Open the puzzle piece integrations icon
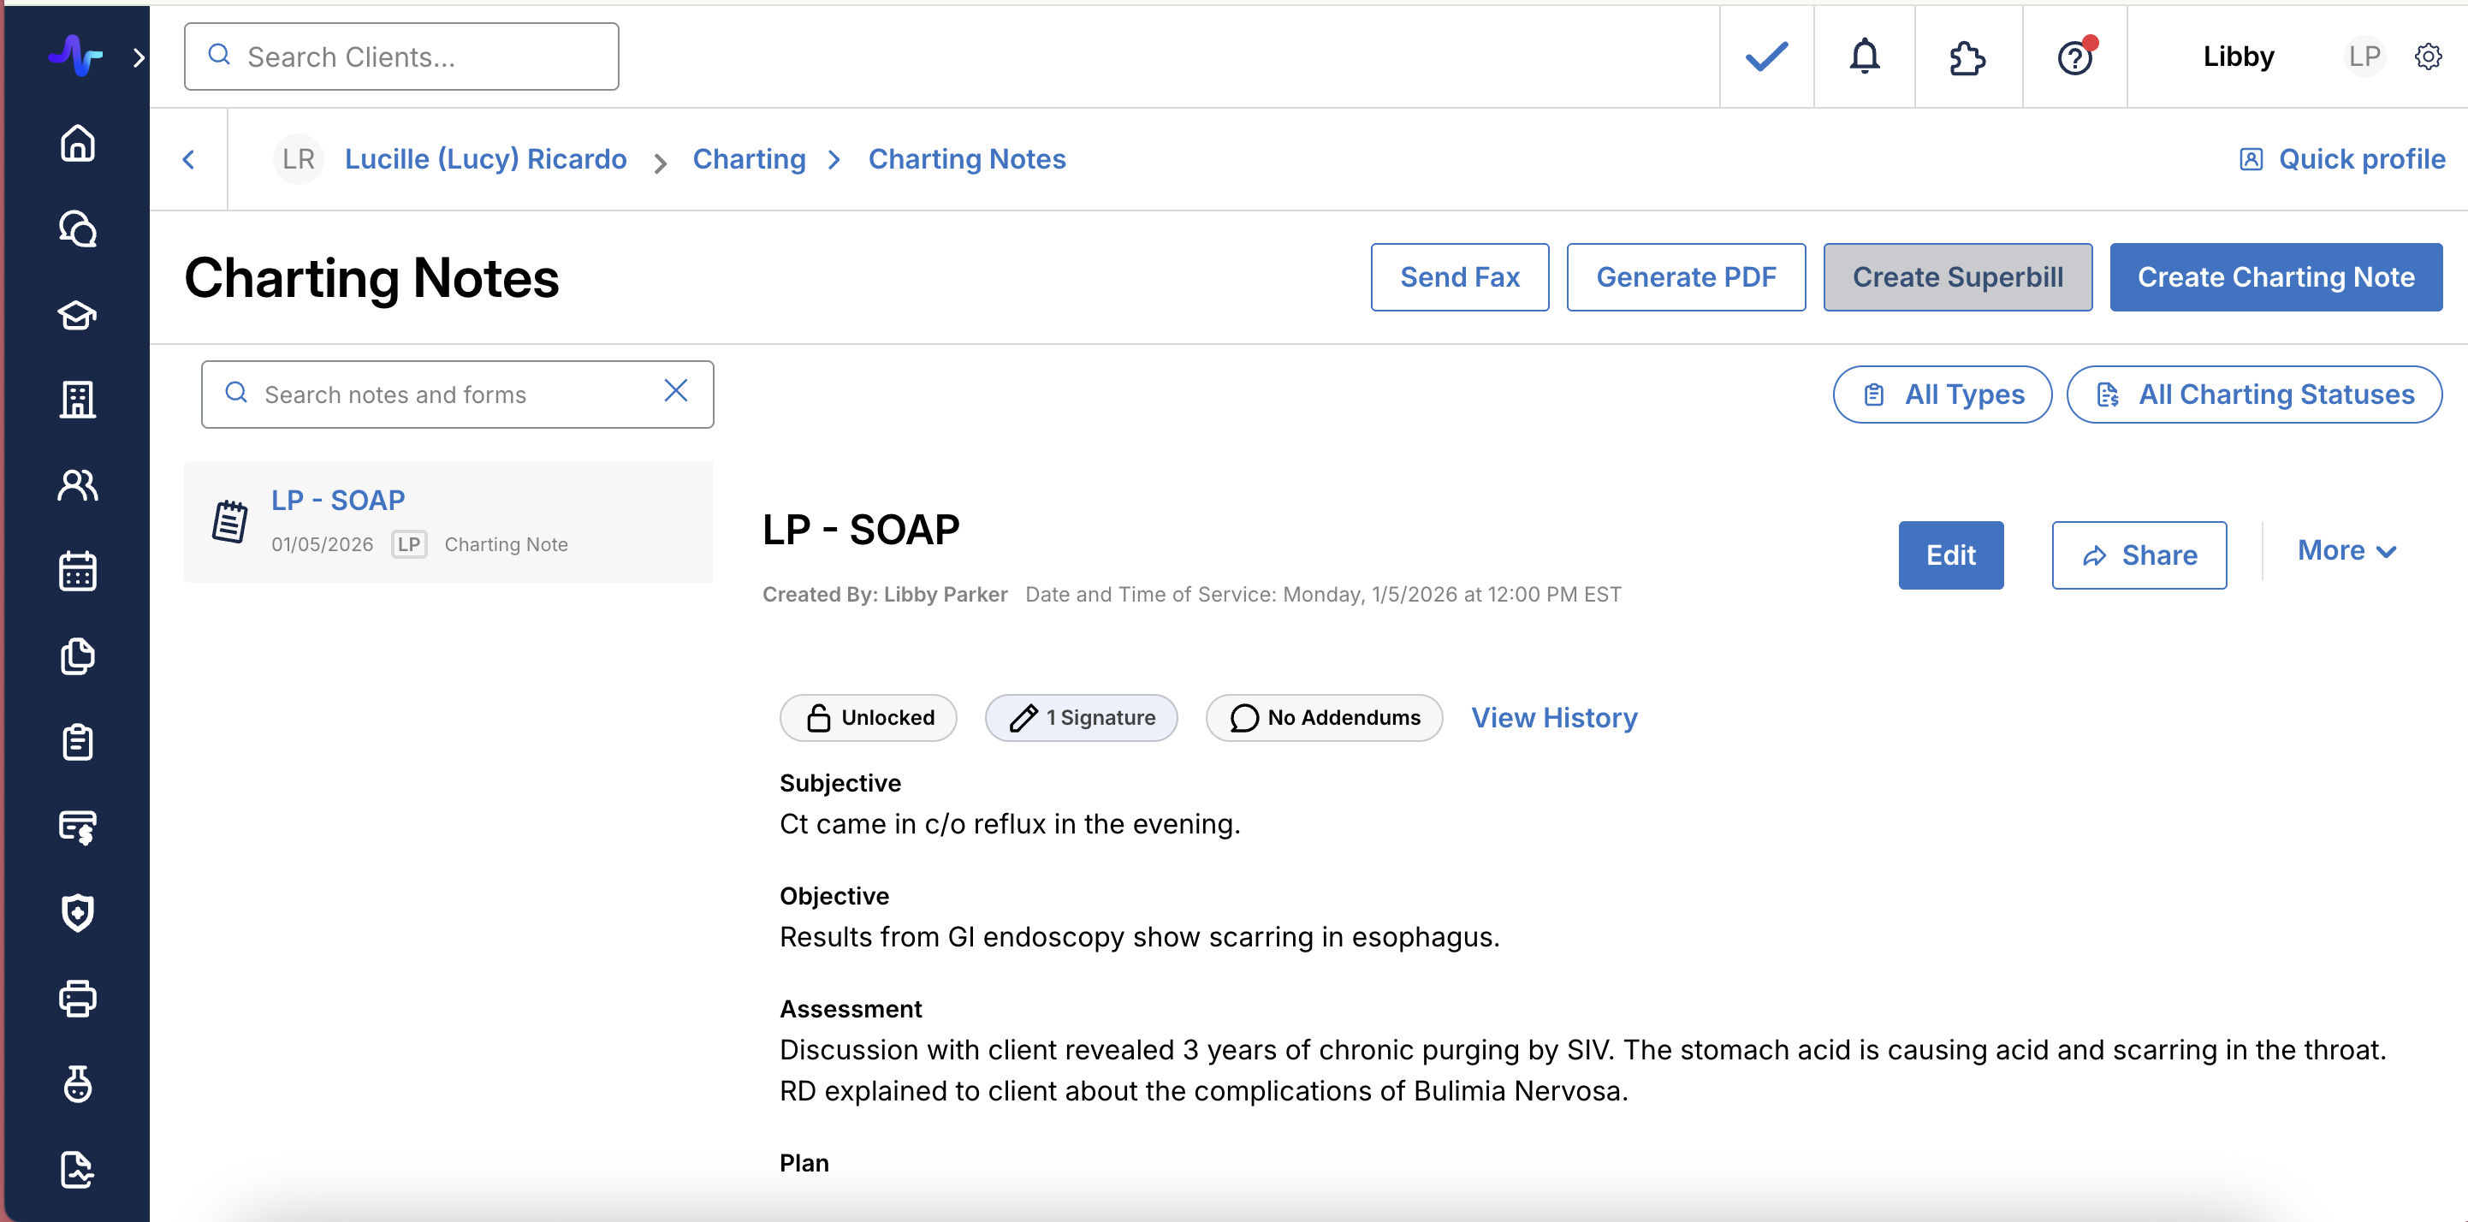The width and height of the screenshot is (2468, 1222). [x=1967, y=57]
